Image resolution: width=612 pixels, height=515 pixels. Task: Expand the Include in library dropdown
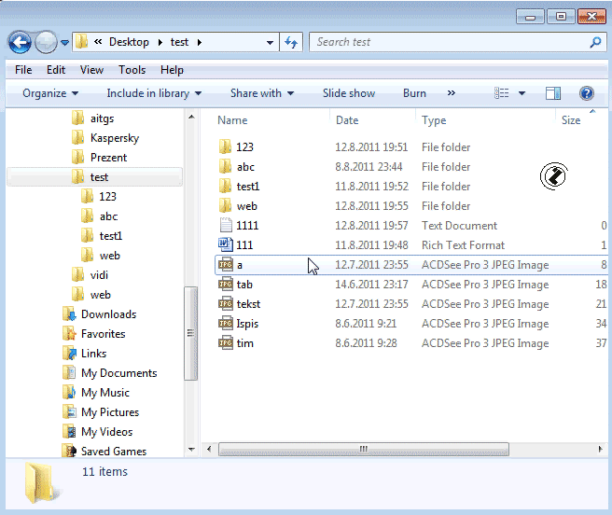click(154, 93)
